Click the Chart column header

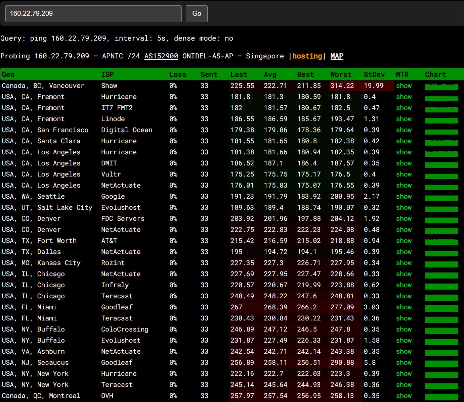pyautogui.click(x=435, y=74)
